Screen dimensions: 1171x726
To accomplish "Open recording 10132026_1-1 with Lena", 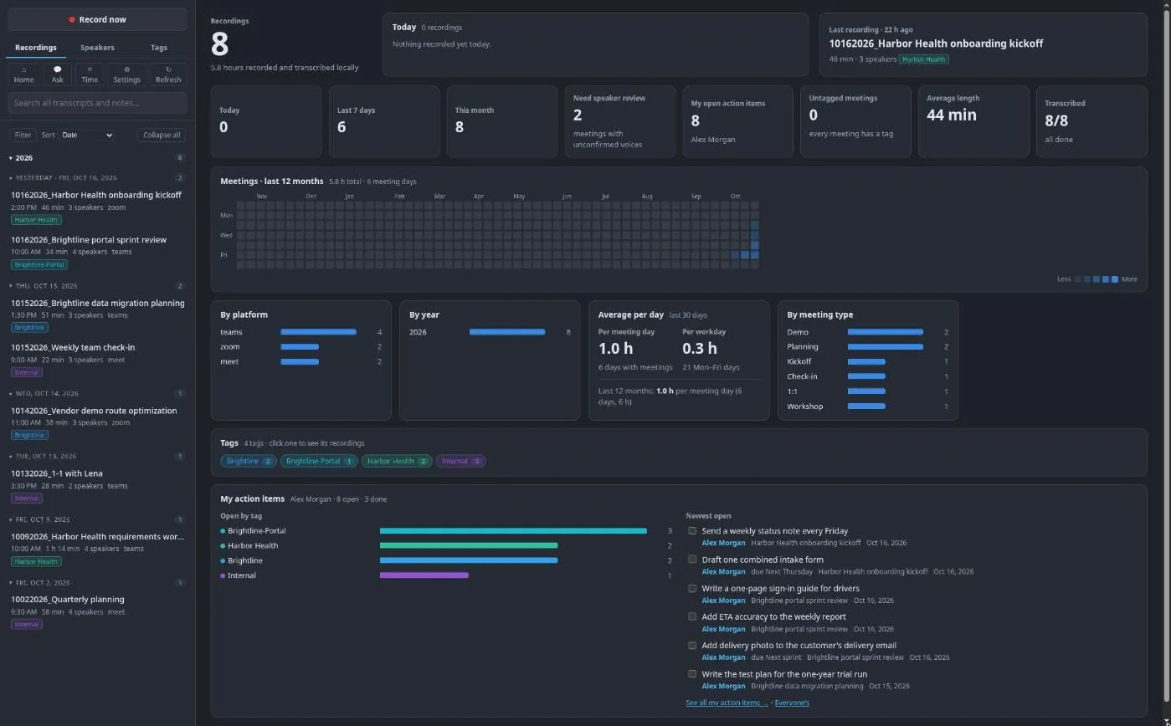I will 97,485.
